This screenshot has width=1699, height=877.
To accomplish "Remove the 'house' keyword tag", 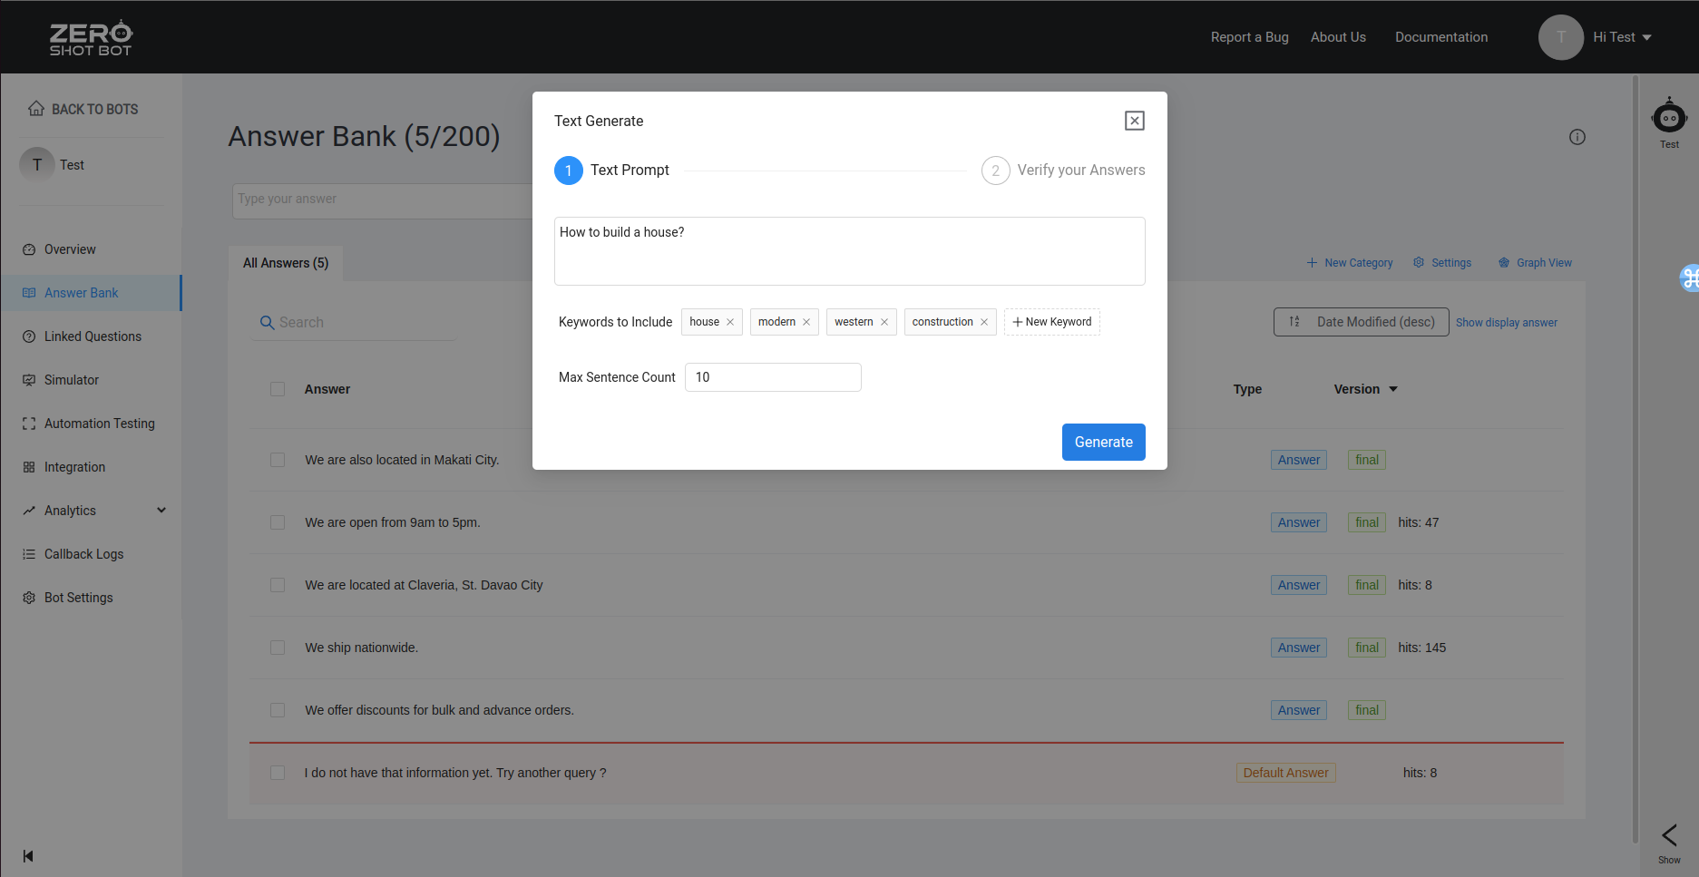I will pyautogui.click(x=730, y=322).
